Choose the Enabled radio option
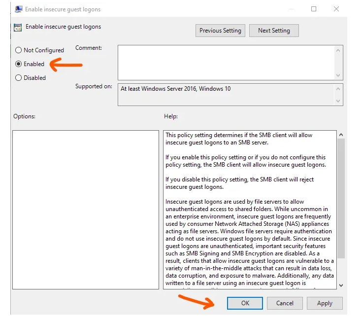362x321 pixels. [x=19, y=64]
